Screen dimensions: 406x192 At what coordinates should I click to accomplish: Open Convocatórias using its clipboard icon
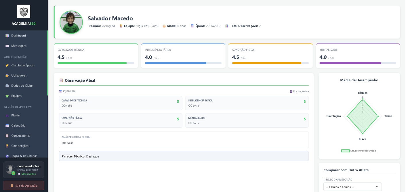pyautogui.click(x=7, y=136)
